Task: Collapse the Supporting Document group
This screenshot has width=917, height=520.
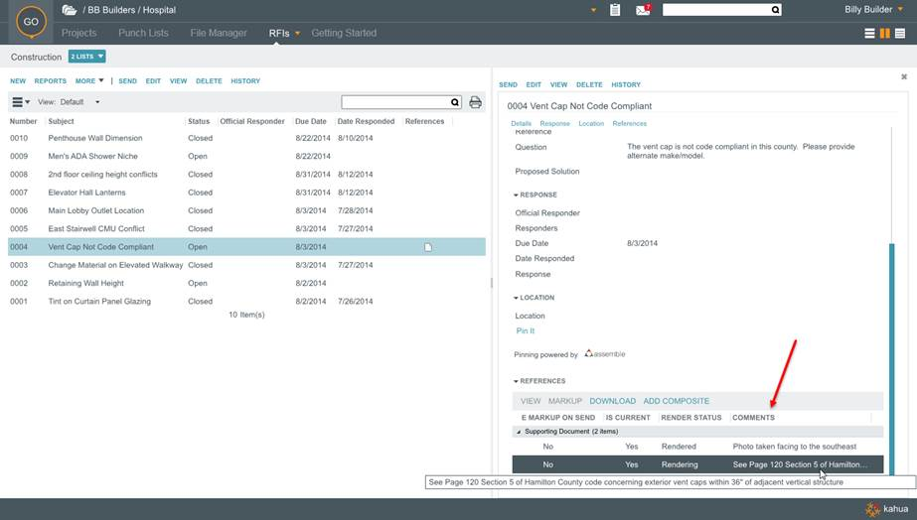Action: [517, 432]
